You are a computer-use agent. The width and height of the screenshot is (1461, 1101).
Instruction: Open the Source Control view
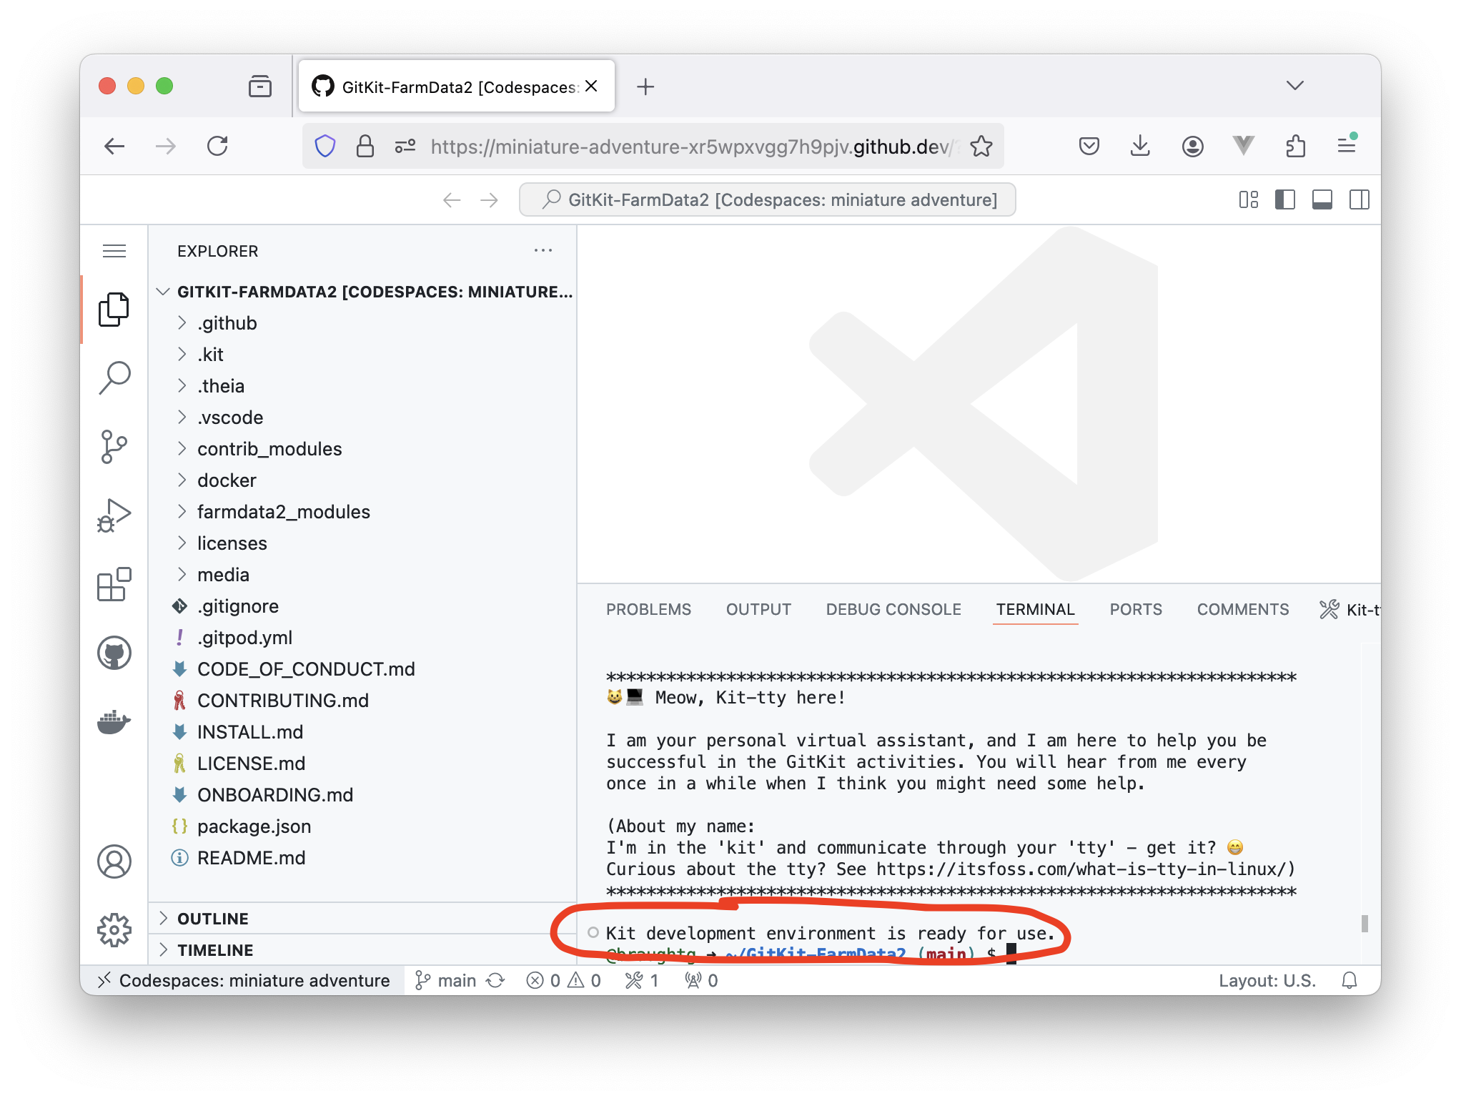114,447
